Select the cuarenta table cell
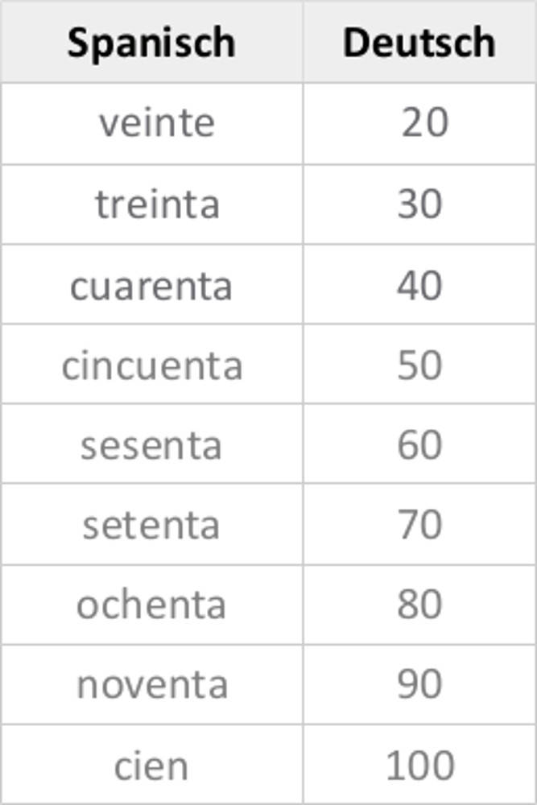The width and height of the screenshot is (537, 805). 151,285
